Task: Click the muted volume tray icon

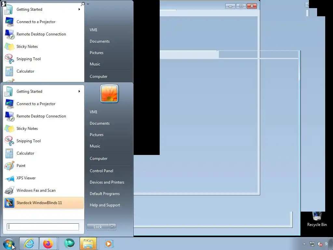Action: click(x=320, y=244)
